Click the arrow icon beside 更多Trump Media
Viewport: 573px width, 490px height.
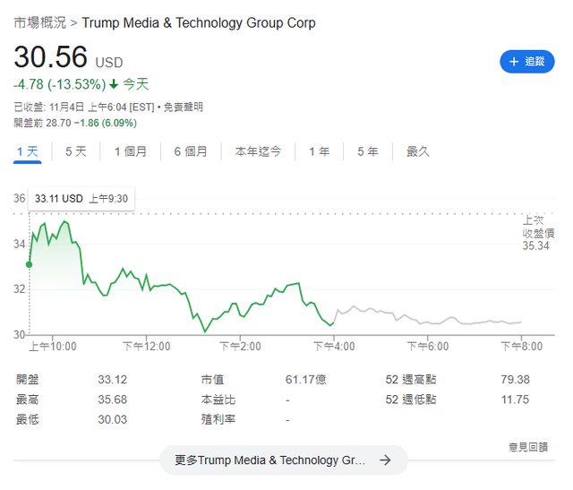click(x=385, y=460)
